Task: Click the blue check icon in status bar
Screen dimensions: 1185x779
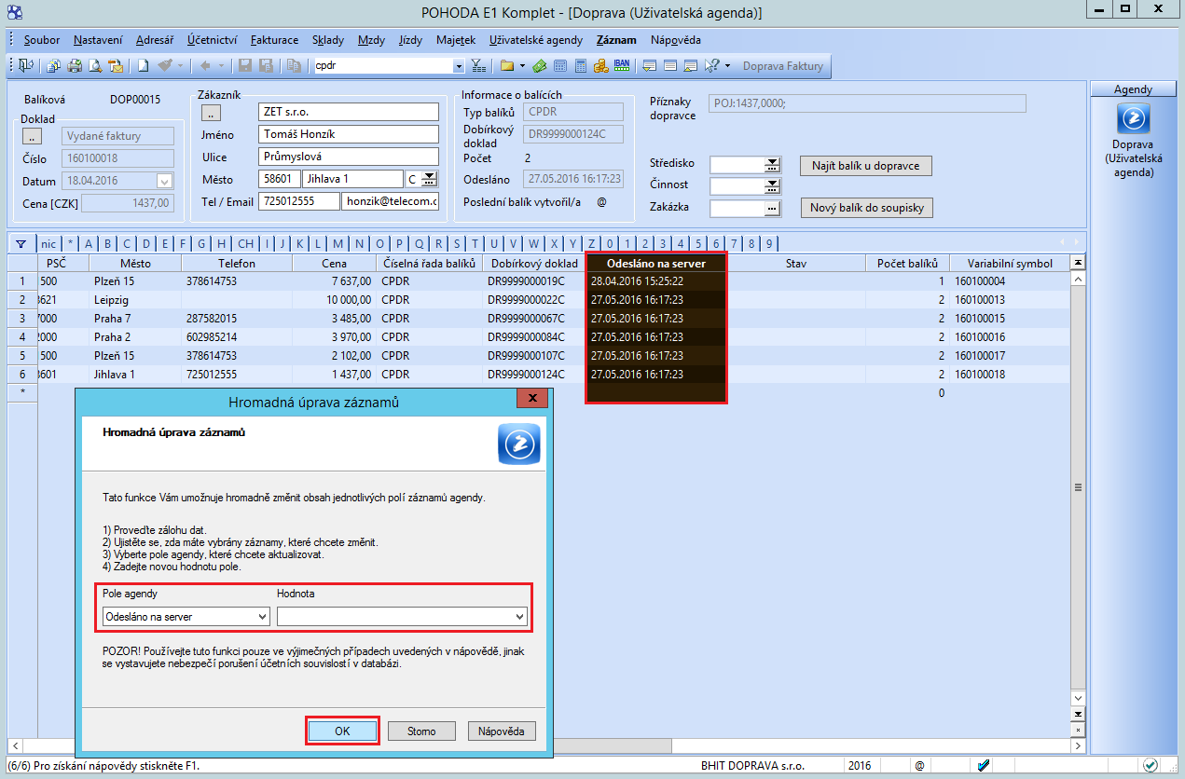Action: pos(984,765)
